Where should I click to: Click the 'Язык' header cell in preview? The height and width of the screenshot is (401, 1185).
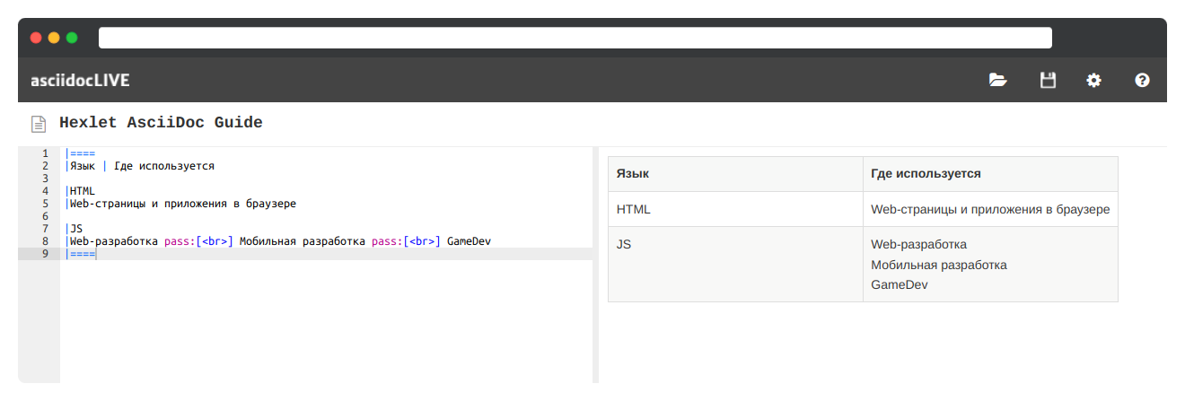pos(633,173)
